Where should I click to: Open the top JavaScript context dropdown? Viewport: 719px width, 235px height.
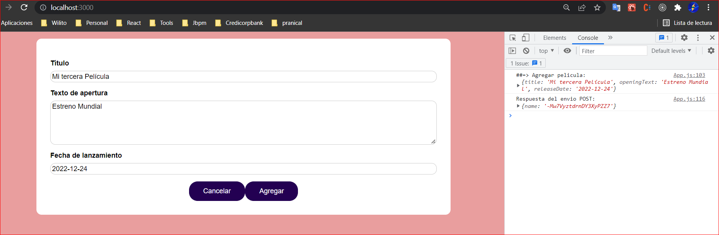pyautogui.click(x=546, y=51)
